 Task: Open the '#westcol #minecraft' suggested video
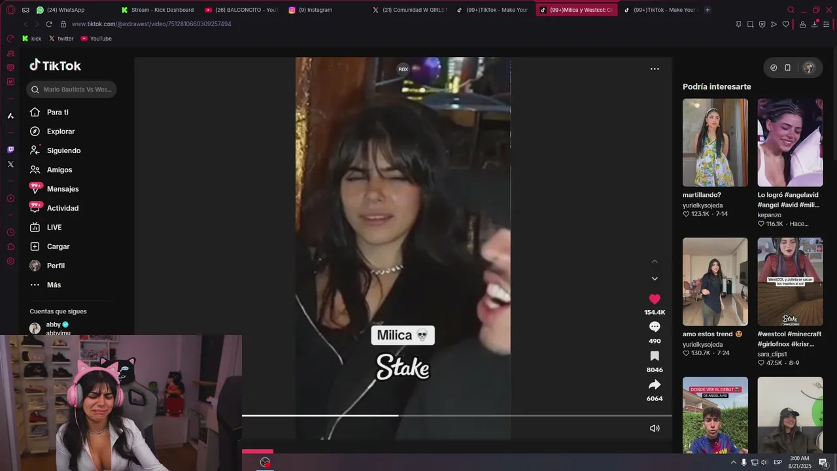(x=790, y=281)
